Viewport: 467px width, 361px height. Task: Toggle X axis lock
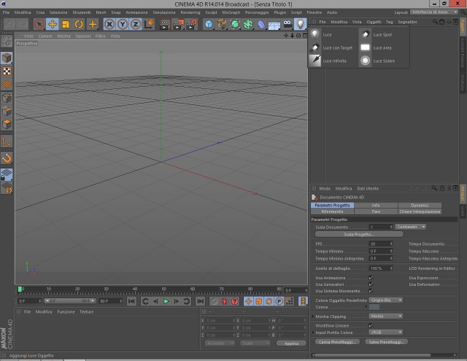(109, 24)
